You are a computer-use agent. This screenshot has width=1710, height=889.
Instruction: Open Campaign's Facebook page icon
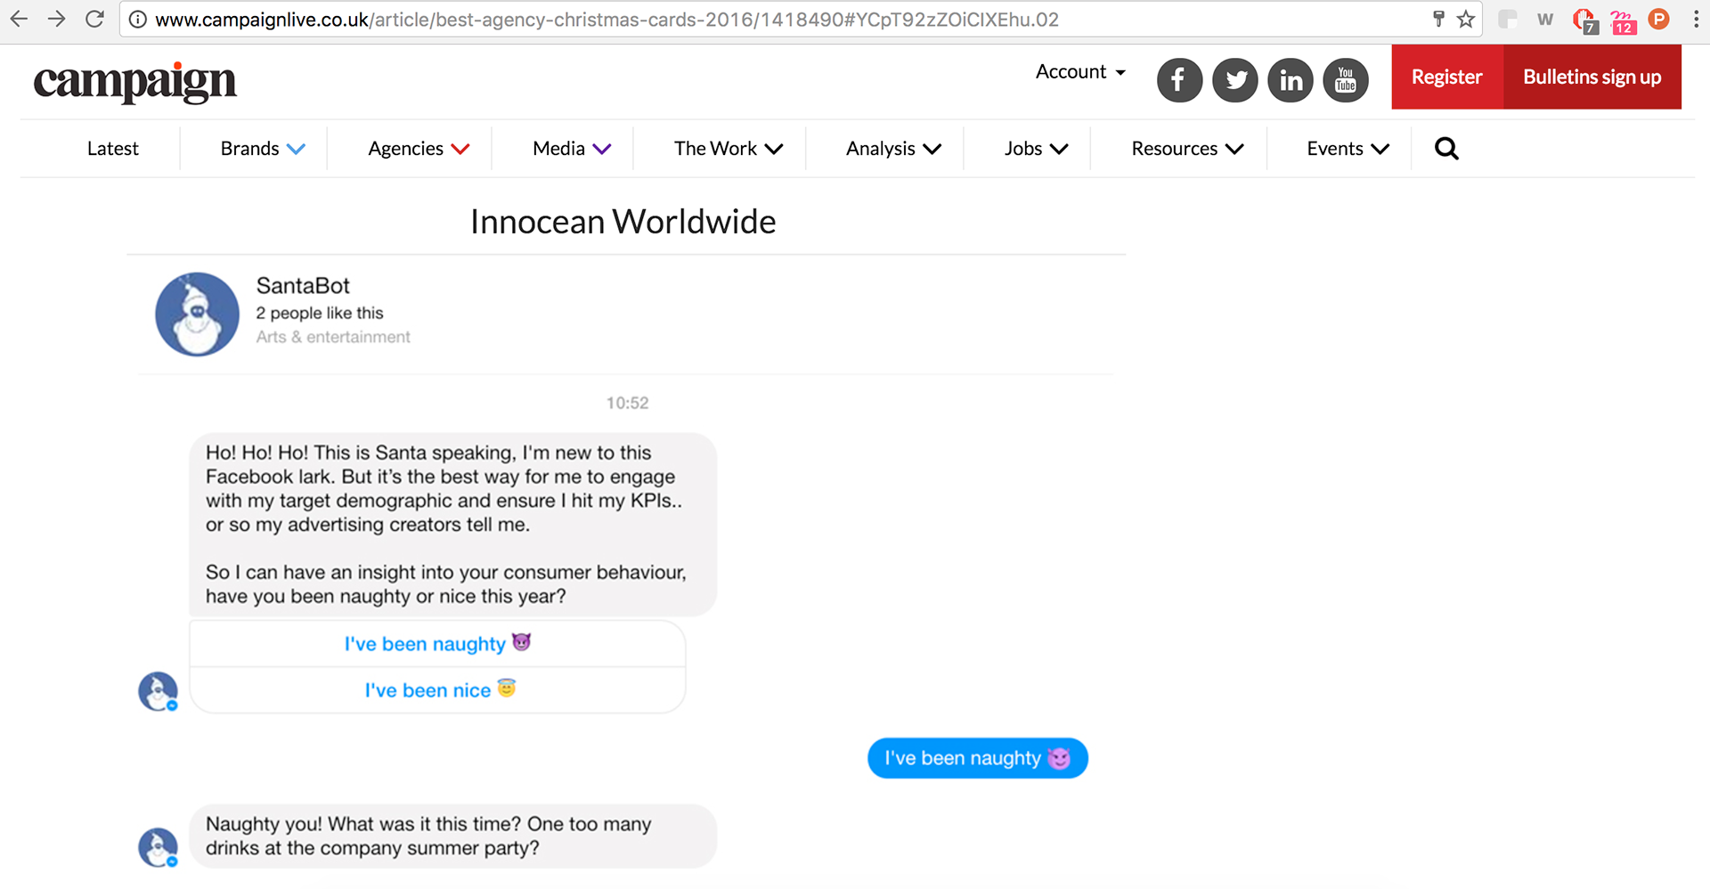click(x=1179, y=80)
